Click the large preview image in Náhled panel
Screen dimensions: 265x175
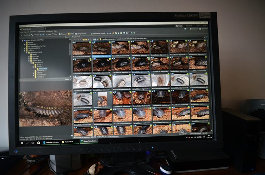tap(45, 108)
